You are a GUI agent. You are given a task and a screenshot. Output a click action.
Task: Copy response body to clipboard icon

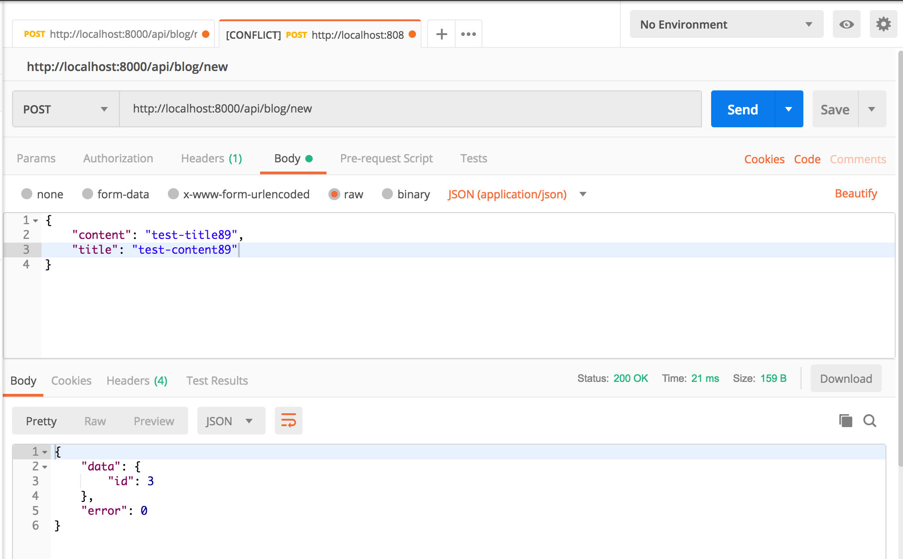pyautogui.click(x=845, y=421)
